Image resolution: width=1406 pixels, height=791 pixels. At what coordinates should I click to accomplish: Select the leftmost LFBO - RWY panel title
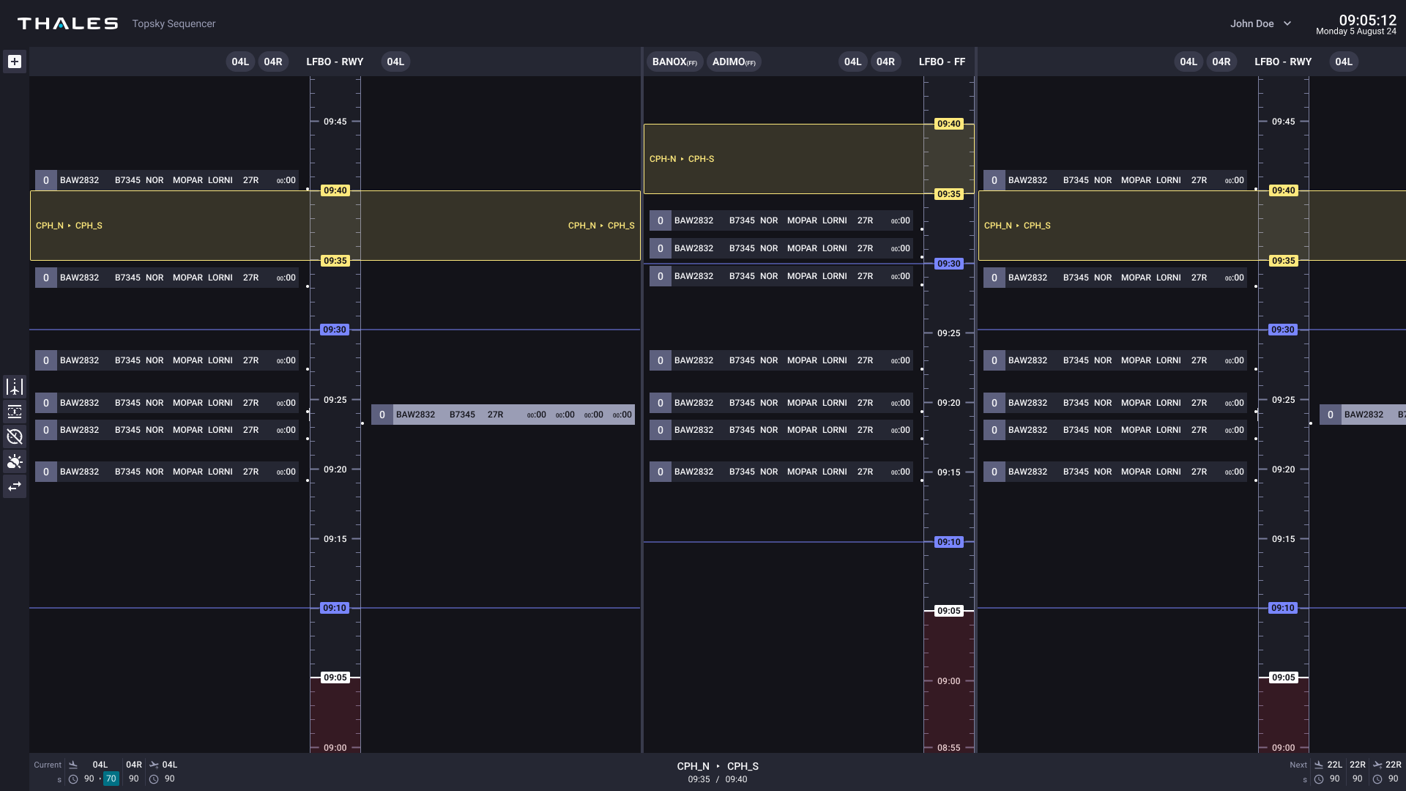coord(335,62)
